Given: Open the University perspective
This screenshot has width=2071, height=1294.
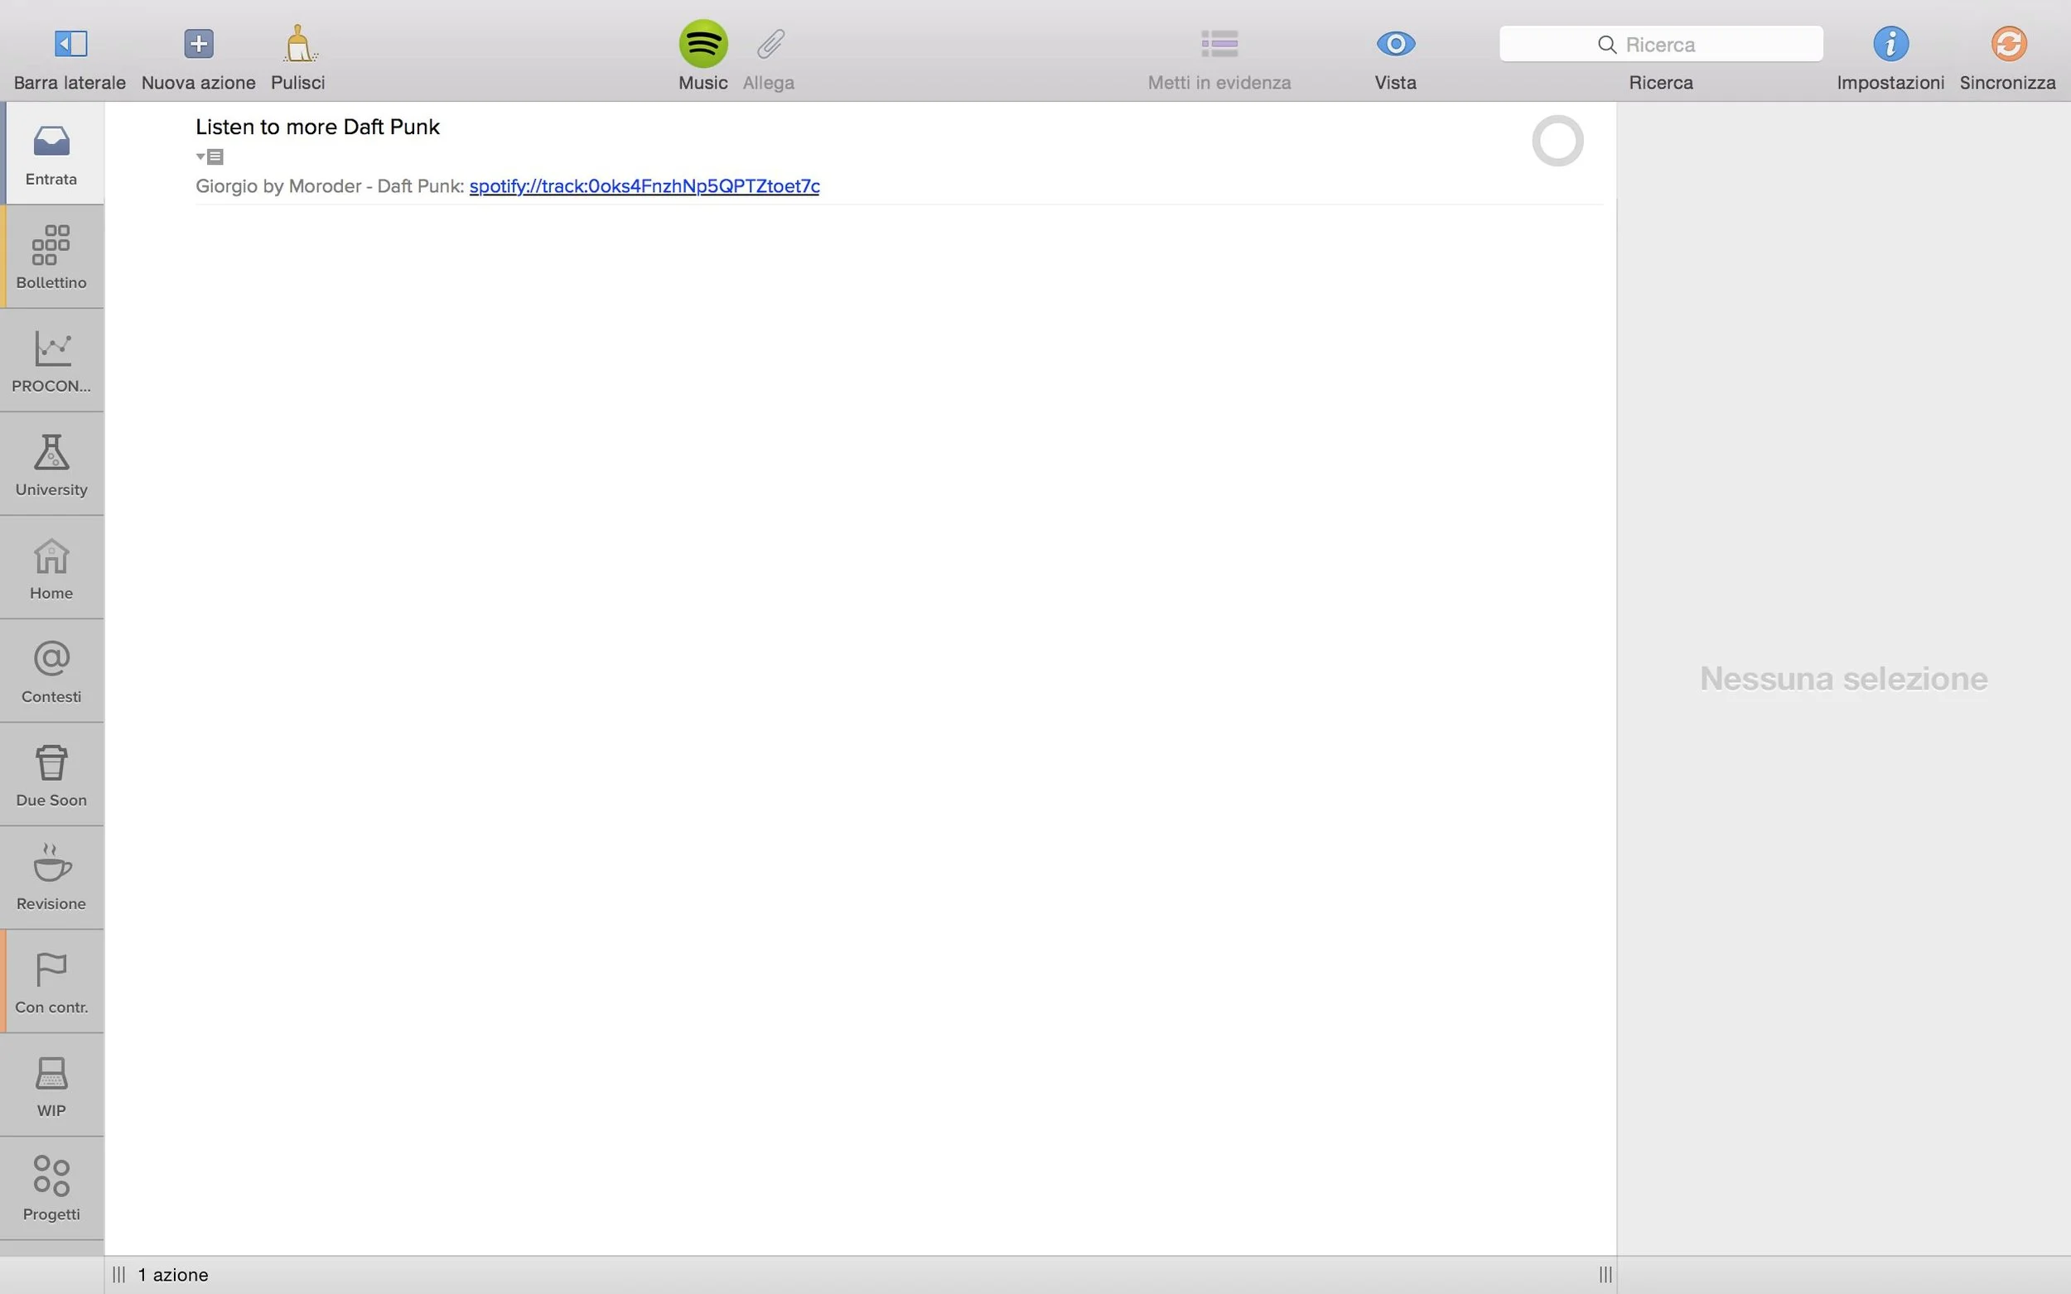Looking at the screenshot, I should coord(52,464).
